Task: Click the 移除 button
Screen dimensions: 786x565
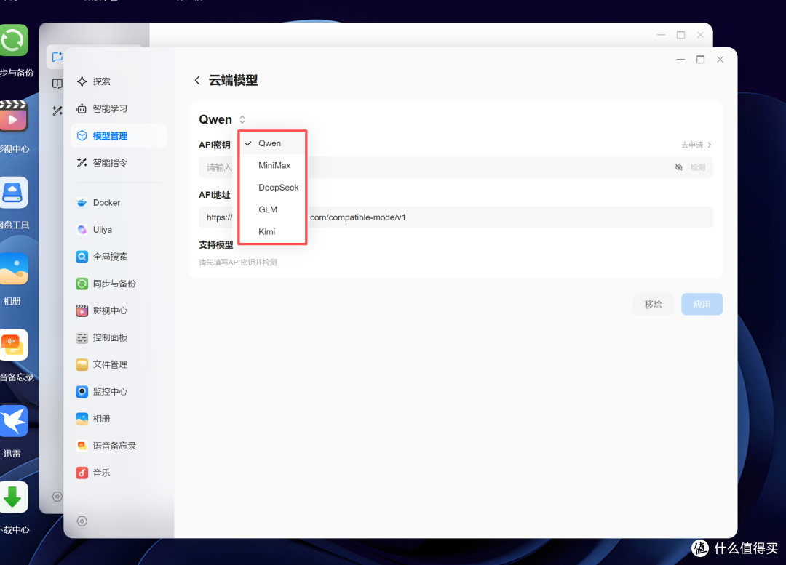Action: click(x=653, y=305)
